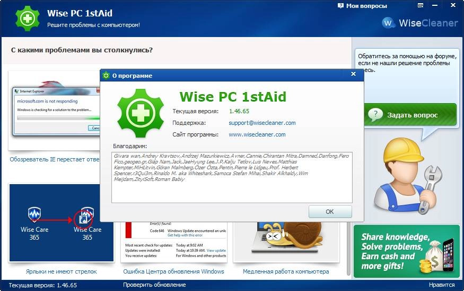Screen dimensions: 464x291
Task: Click the Решите проблемы с компьютером! tagline
Action: point(93,25)
